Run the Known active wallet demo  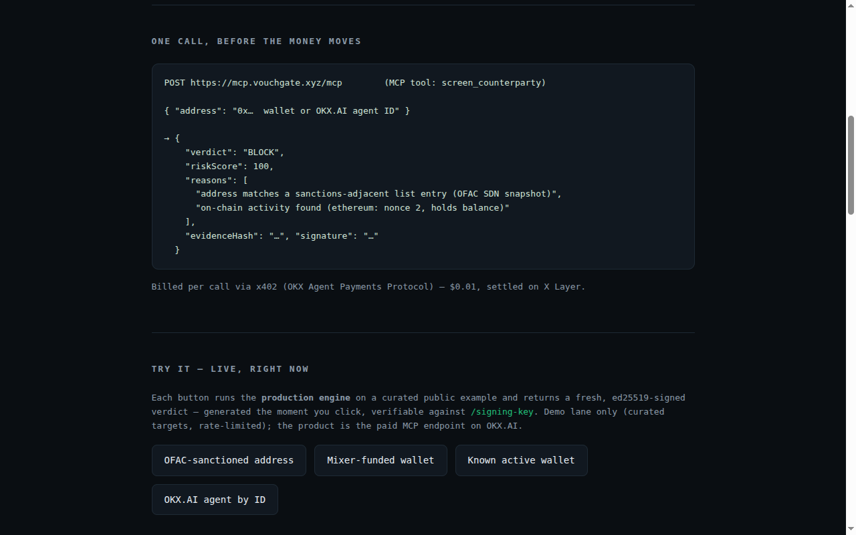(x=521, y=460)
